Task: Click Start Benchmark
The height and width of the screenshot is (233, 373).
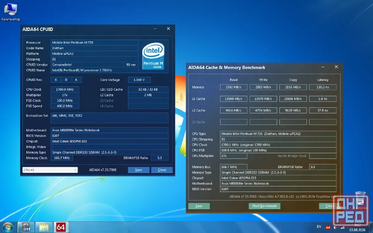Action: tap(264, 206)
